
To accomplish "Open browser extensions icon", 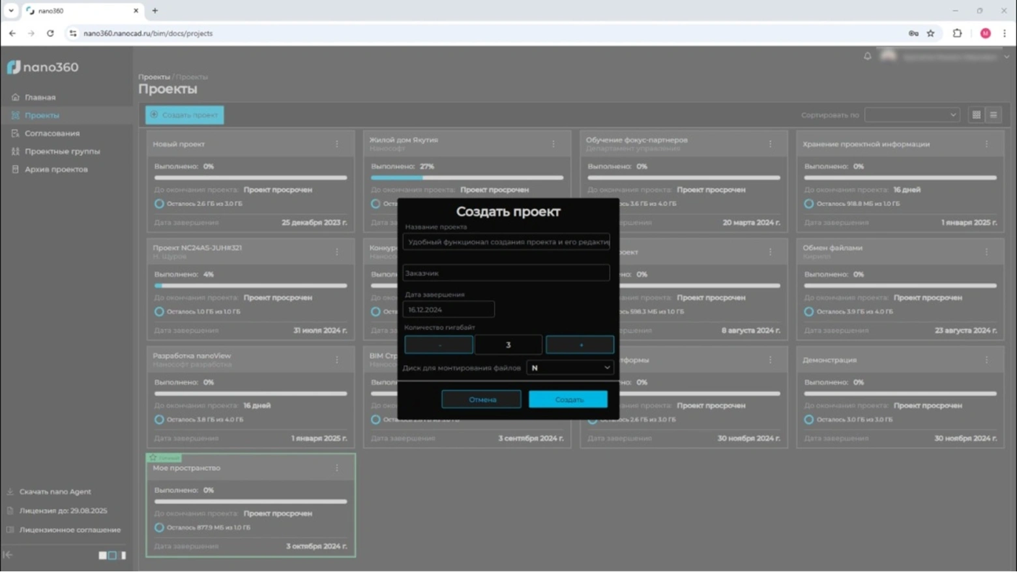I will pos(957,33).
